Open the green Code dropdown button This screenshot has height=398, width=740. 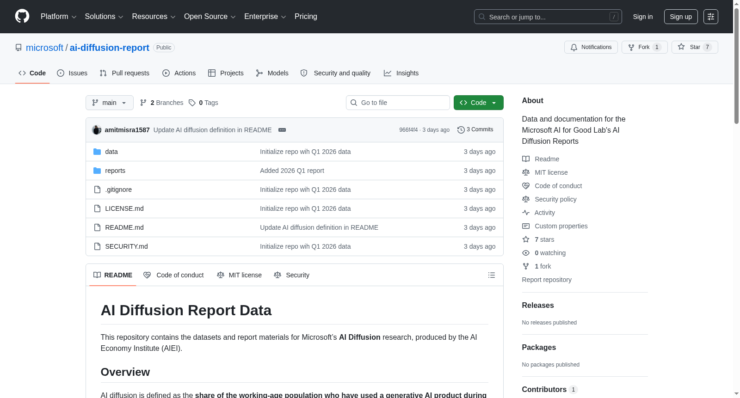click(x=478, y=103)
